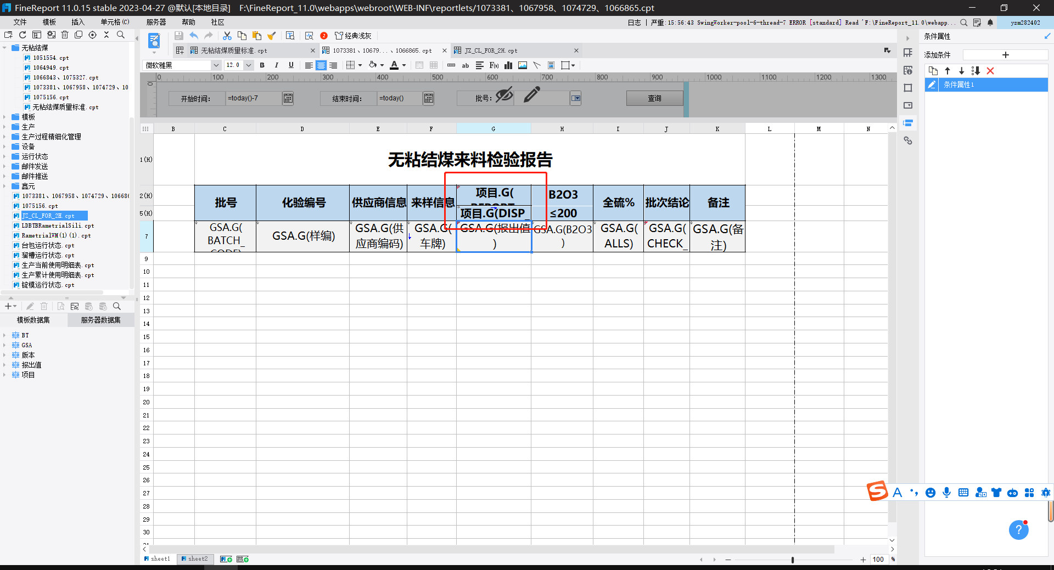Click the merge cells icon
This screenshot has height=570, width=1054.
tap(419, 65)
